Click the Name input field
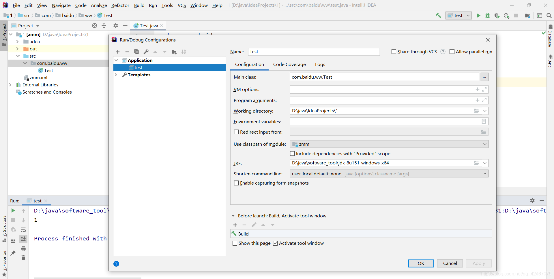This screenshot has width=554, height=279. click(314, 52)
